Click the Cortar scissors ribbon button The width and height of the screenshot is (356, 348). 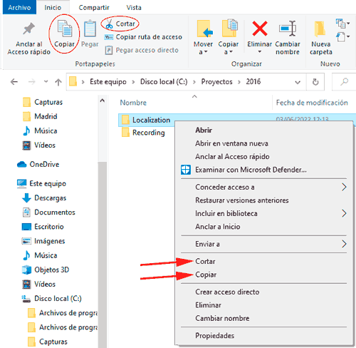[x=120, y=24]
